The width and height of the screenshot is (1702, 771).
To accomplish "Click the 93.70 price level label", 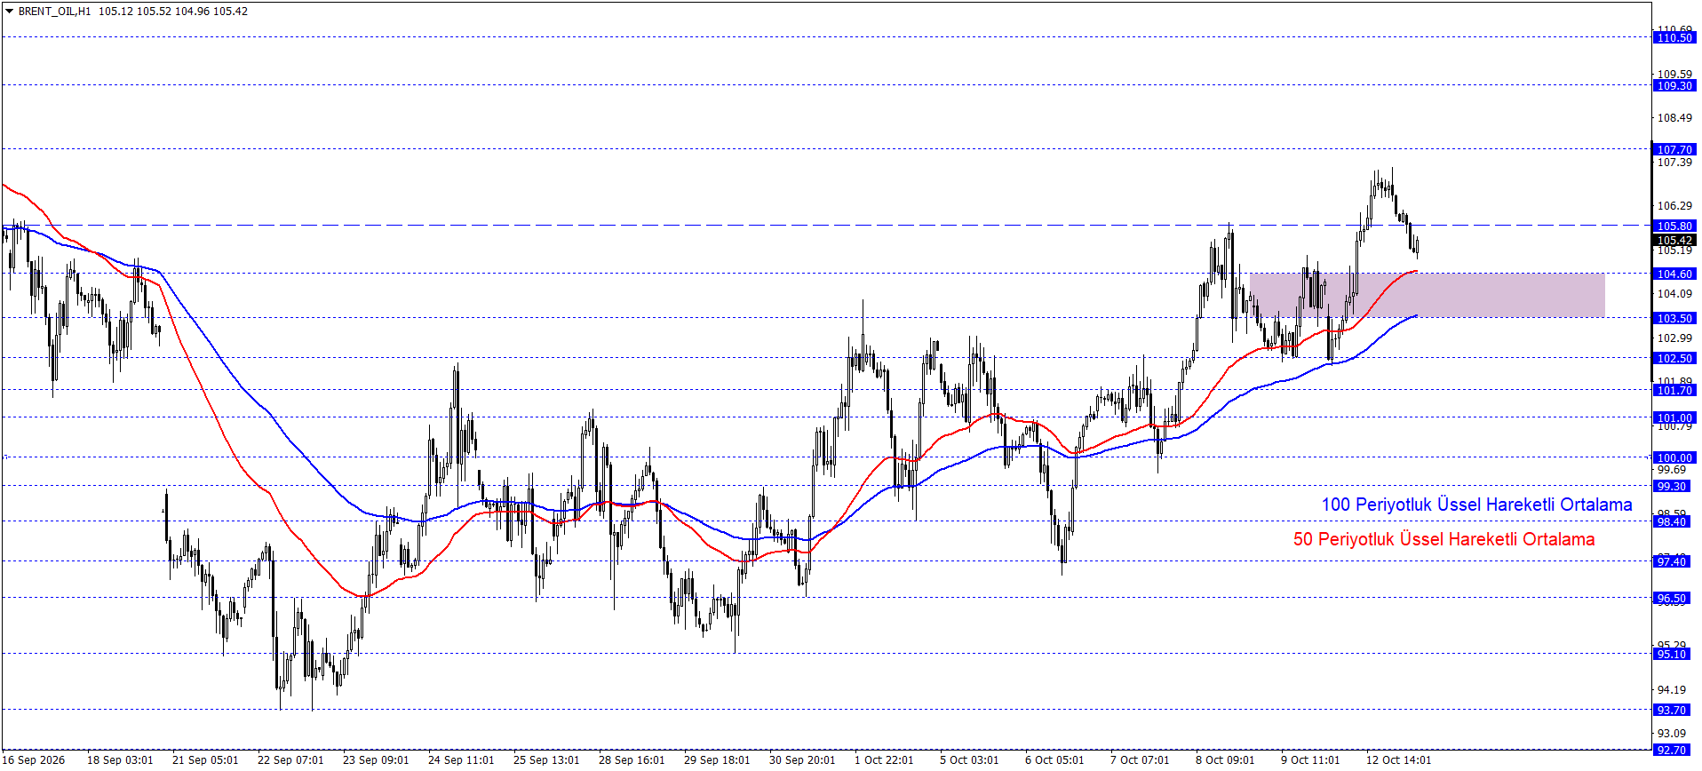I will [x=1671, y=710].
